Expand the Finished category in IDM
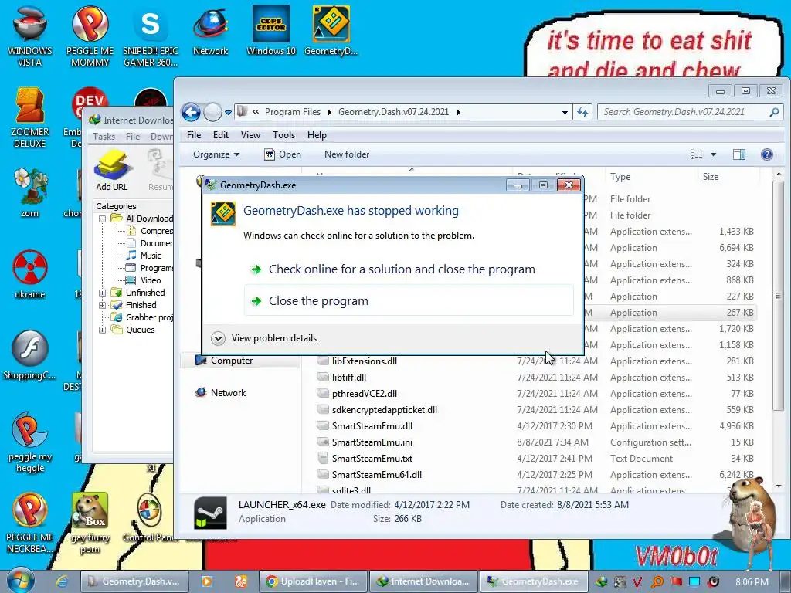Image resolution: width=791 pixels, height=593 pixels. click(x=103, y=305)
